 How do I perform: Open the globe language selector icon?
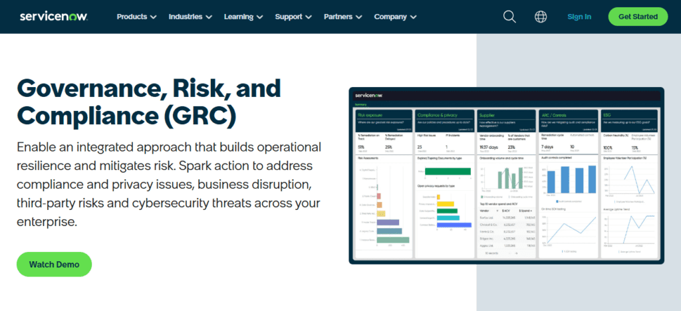[541, 17]
